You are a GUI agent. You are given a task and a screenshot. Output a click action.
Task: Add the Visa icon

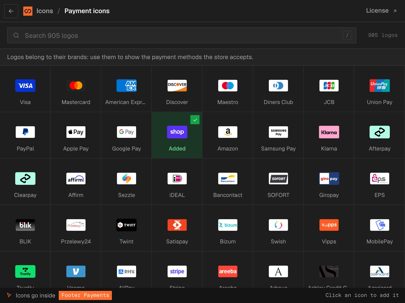coord(25,89)
